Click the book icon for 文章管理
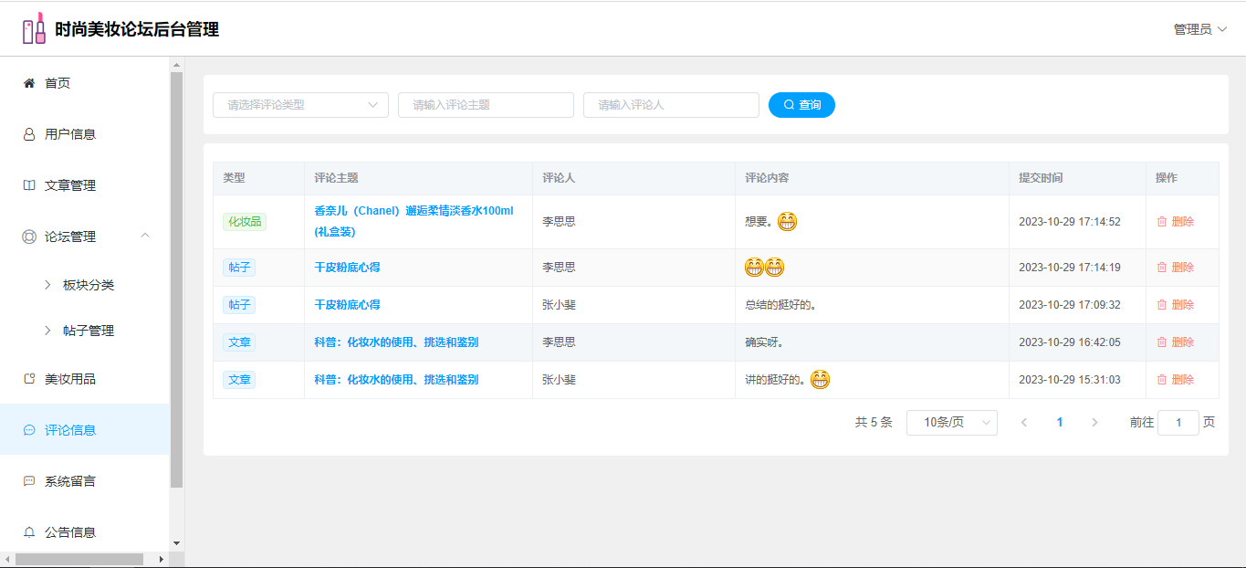Screen dimensions: 1246x568 coord(29,185)
